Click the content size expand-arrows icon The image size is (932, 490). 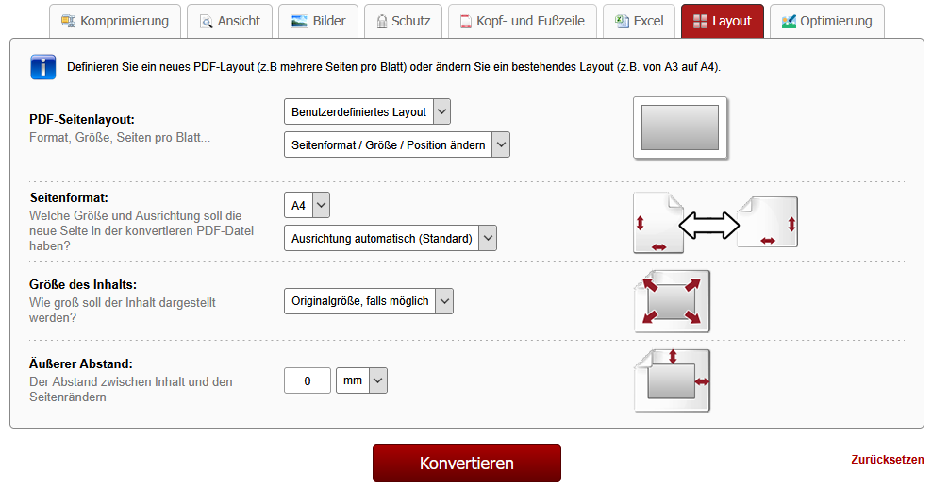[x=672, y=301]
